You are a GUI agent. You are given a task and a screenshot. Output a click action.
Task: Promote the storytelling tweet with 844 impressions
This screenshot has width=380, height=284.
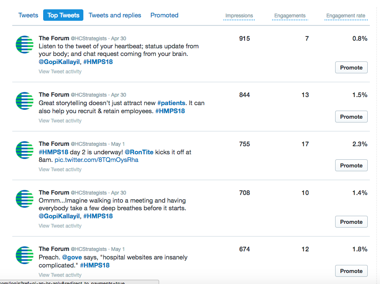coord(351,117)
